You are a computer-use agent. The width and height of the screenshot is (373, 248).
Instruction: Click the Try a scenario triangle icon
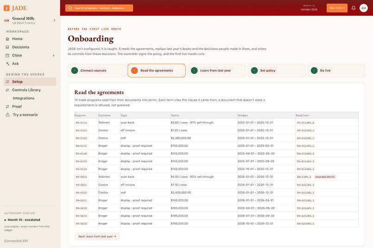coord(8,115)
